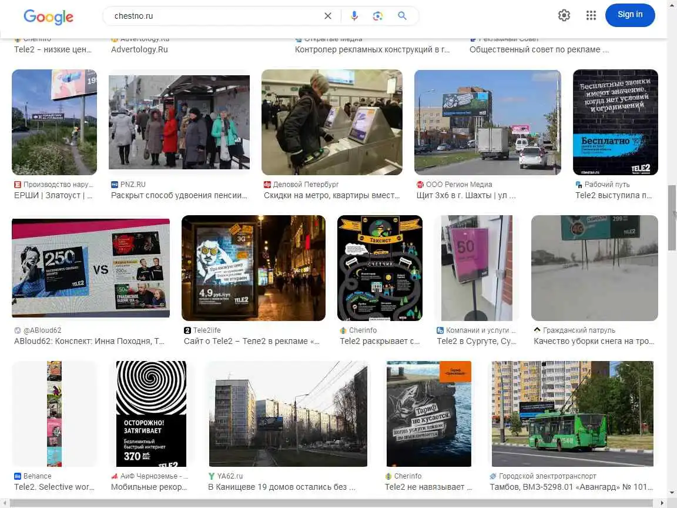Open Гражданский патруль snowy road thumbnail

pyautogui.click(x=595, y=268)
